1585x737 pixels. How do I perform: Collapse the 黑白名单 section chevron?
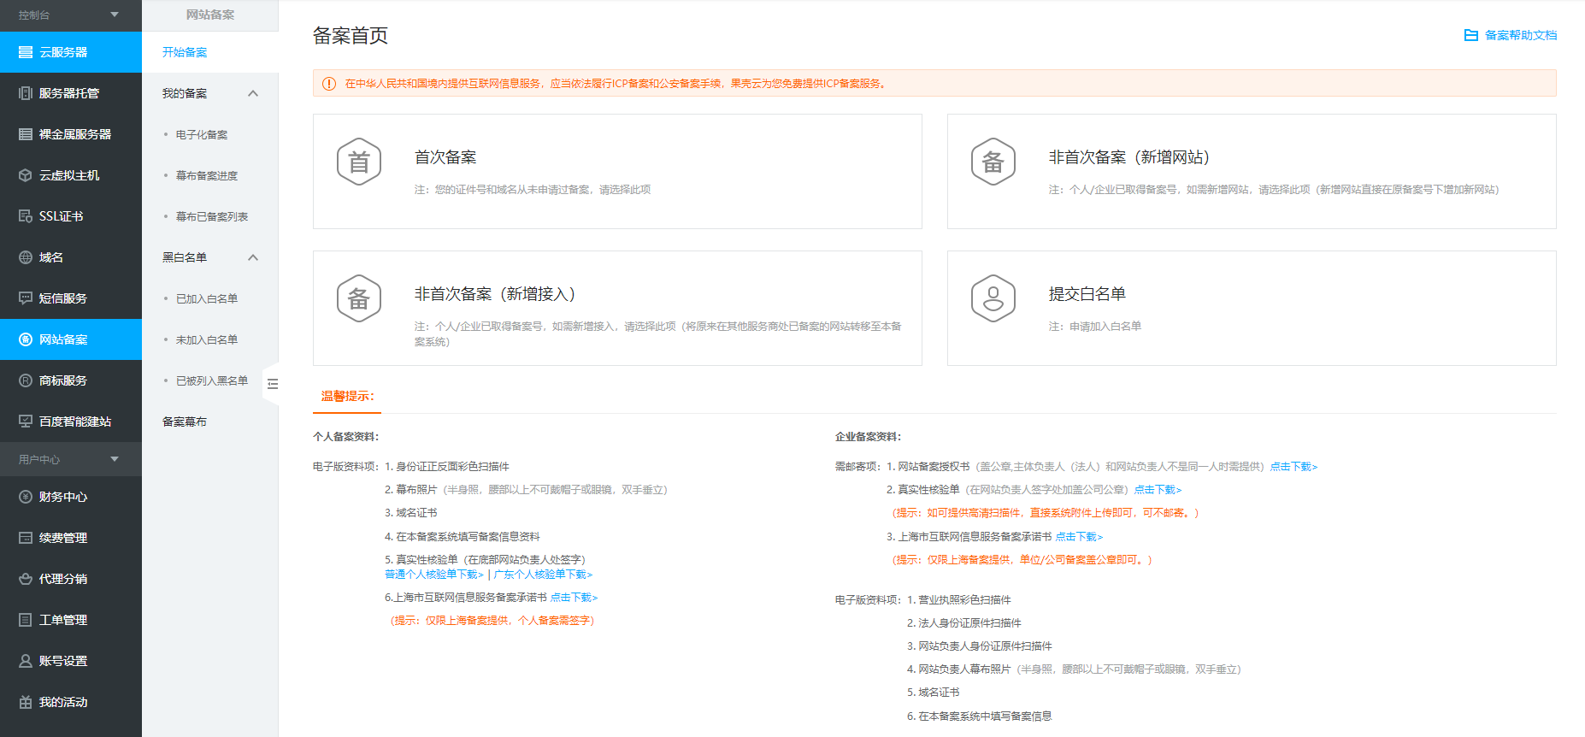pyautogui.click(x=253, y=257)
